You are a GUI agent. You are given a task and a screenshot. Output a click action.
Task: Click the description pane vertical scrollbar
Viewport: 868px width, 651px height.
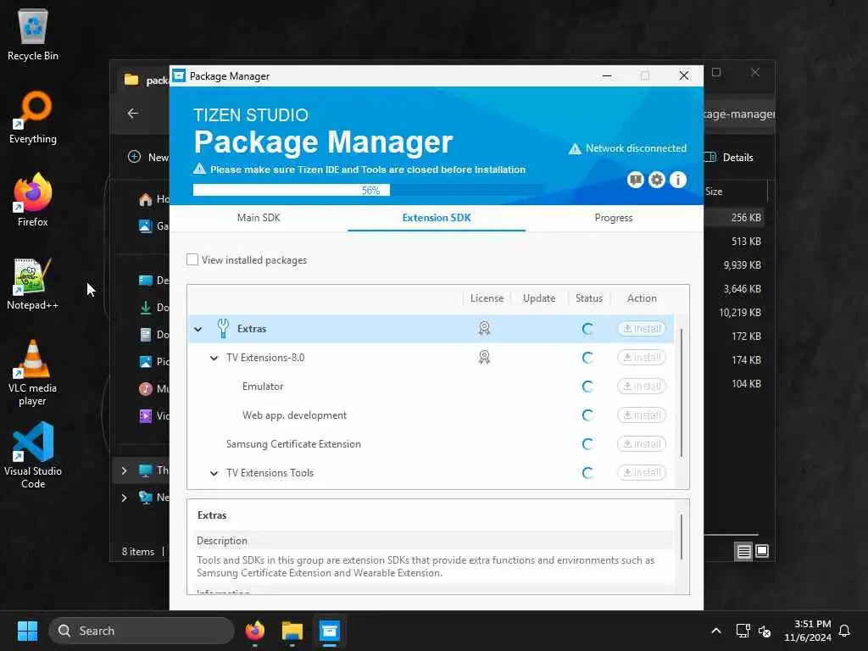pos(682,537)
